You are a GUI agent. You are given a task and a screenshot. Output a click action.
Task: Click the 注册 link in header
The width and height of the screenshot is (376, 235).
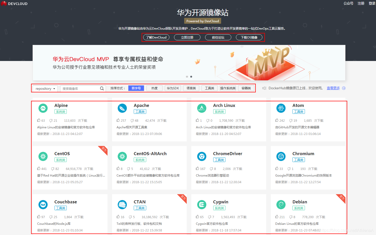pos(361,3)
